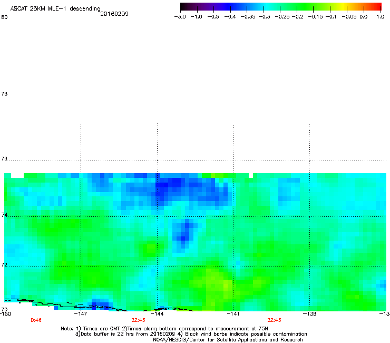The image size is (390, 343).
Task: Click the red 22:45 label right of -141
Action: (274, 320)
